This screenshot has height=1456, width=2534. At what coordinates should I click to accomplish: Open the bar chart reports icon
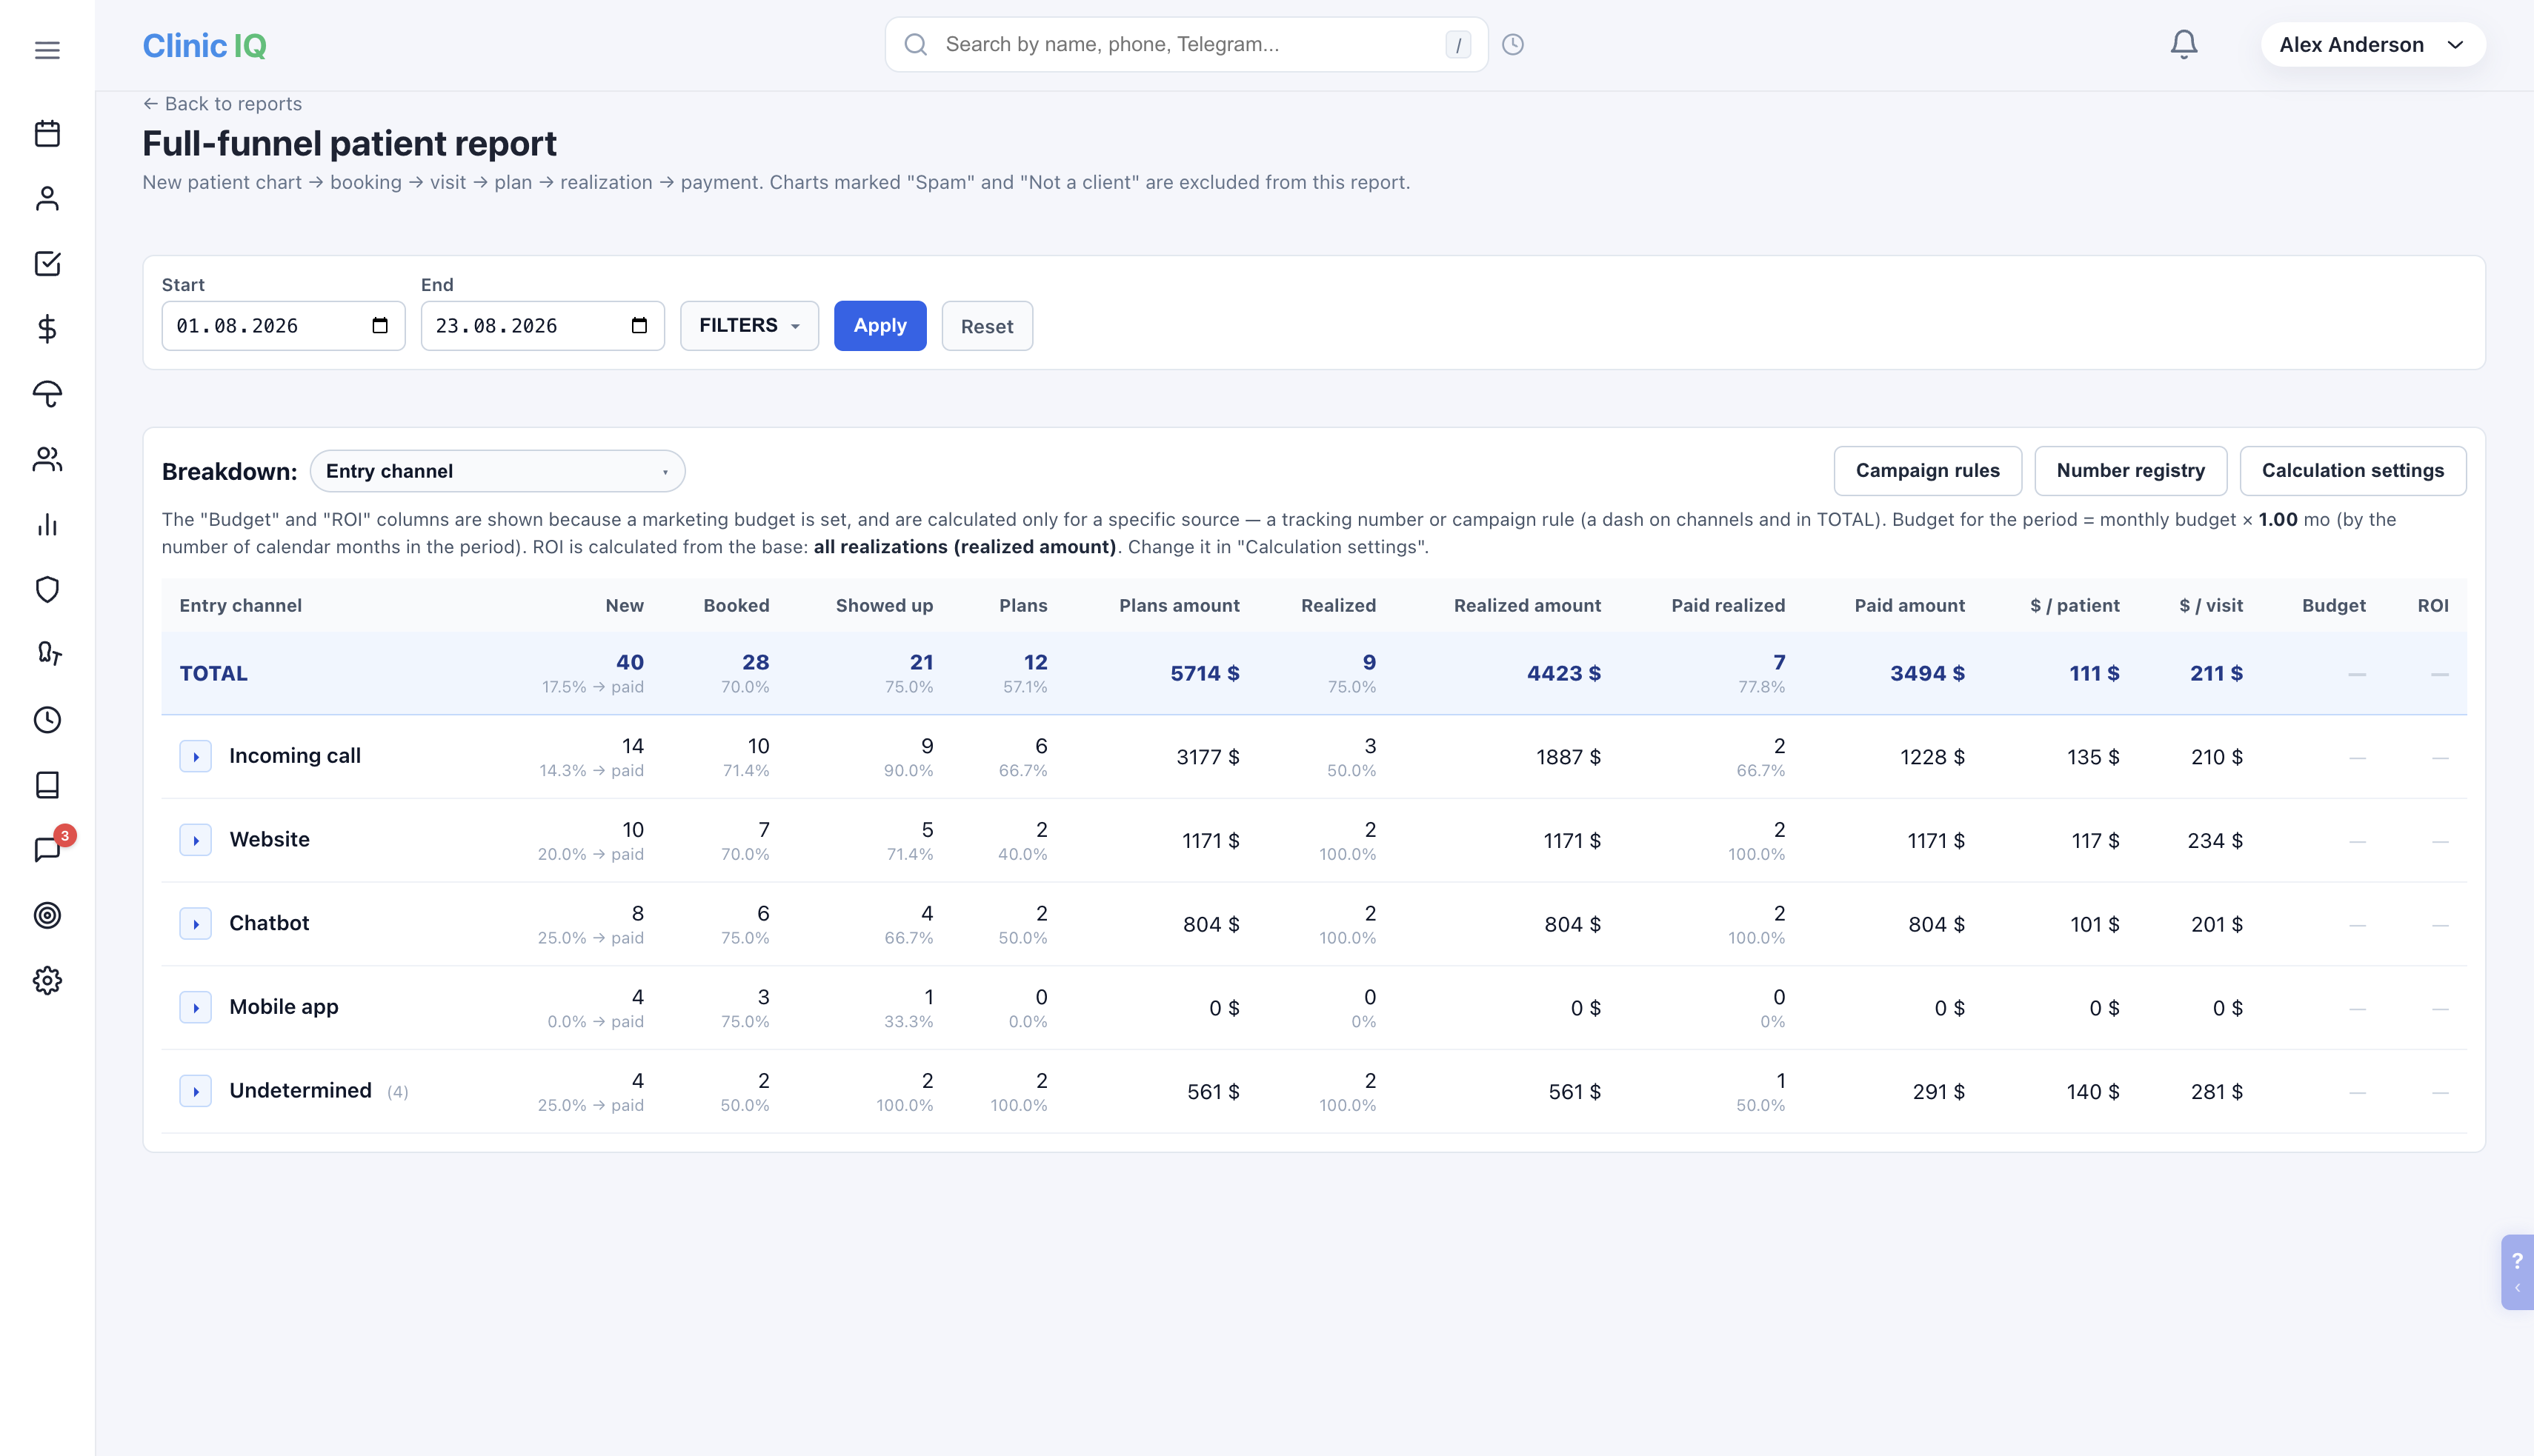[47, 524]
